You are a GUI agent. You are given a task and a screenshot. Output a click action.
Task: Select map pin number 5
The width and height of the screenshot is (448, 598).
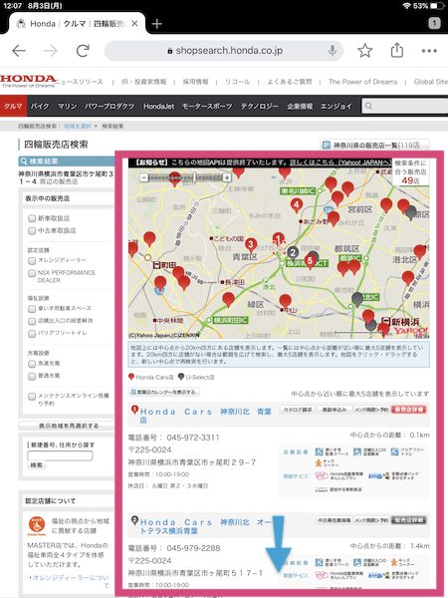[x=310, y=261]
